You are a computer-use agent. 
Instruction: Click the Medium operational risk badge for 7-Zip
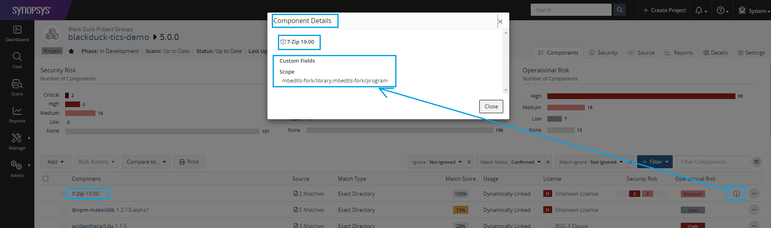point(693,194)
